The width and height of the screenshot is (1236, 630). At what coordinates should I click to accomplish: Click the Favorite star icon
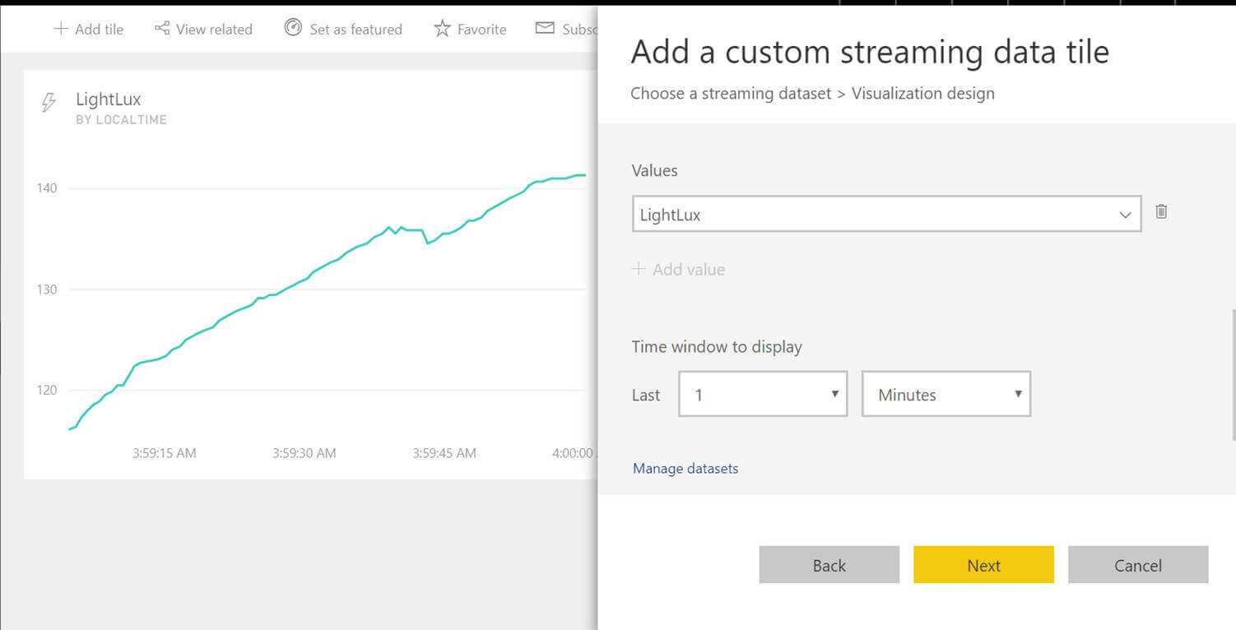(442, 29)
